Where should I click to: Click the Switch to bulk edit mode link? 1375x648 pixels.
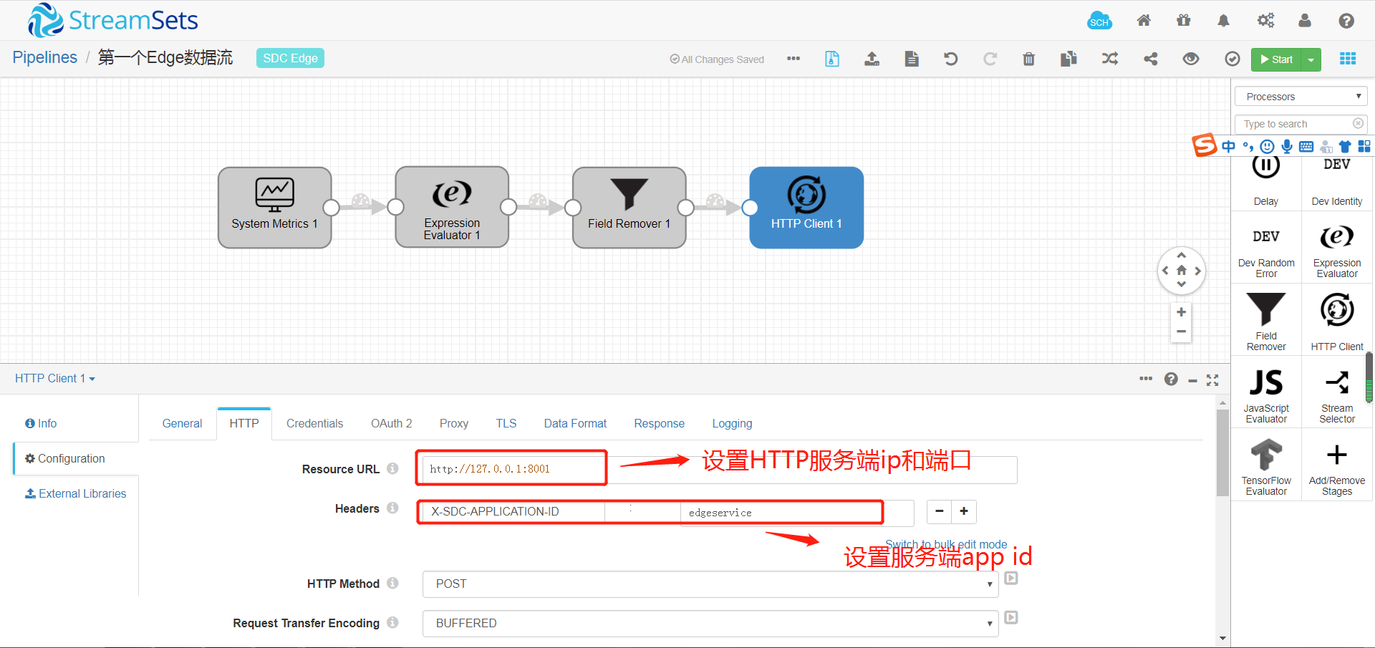(x=945, y=544)
